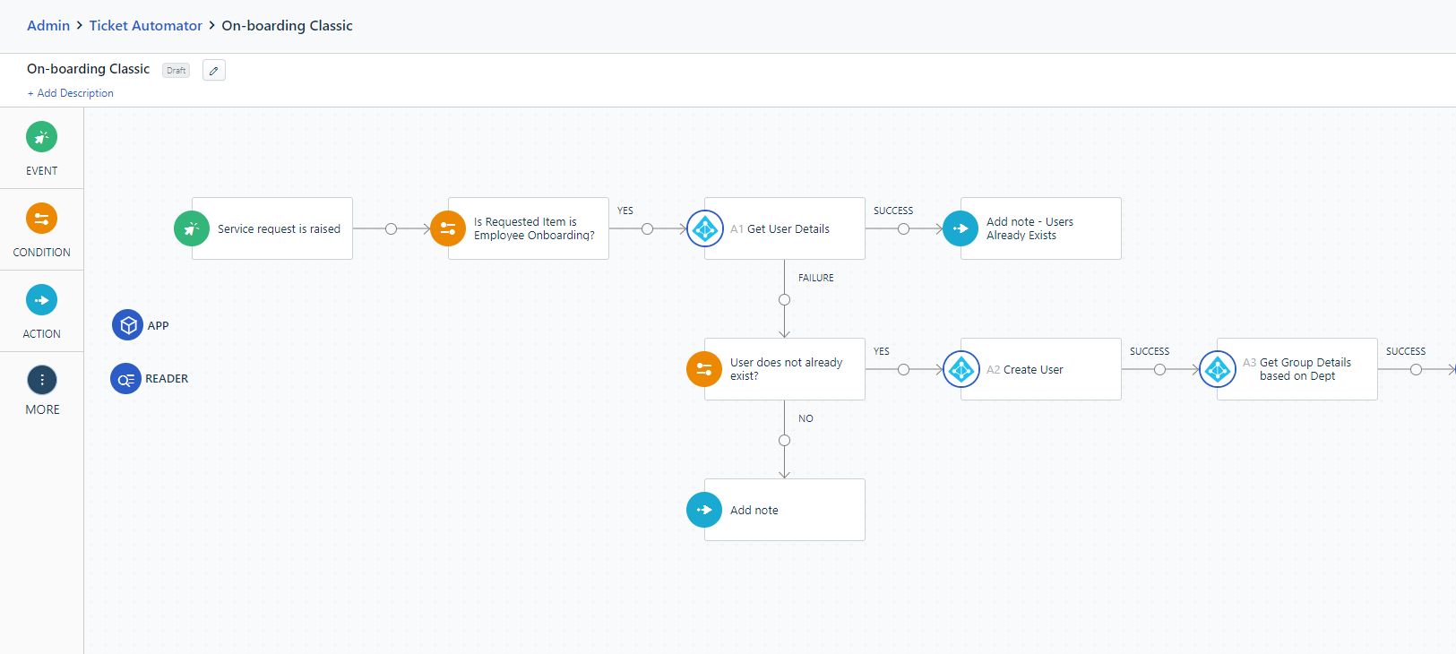Click the action icon on Add note - Users Already Exists
Image resolution: width=1456 pixels, height=654 pixels.
(961, 228)
